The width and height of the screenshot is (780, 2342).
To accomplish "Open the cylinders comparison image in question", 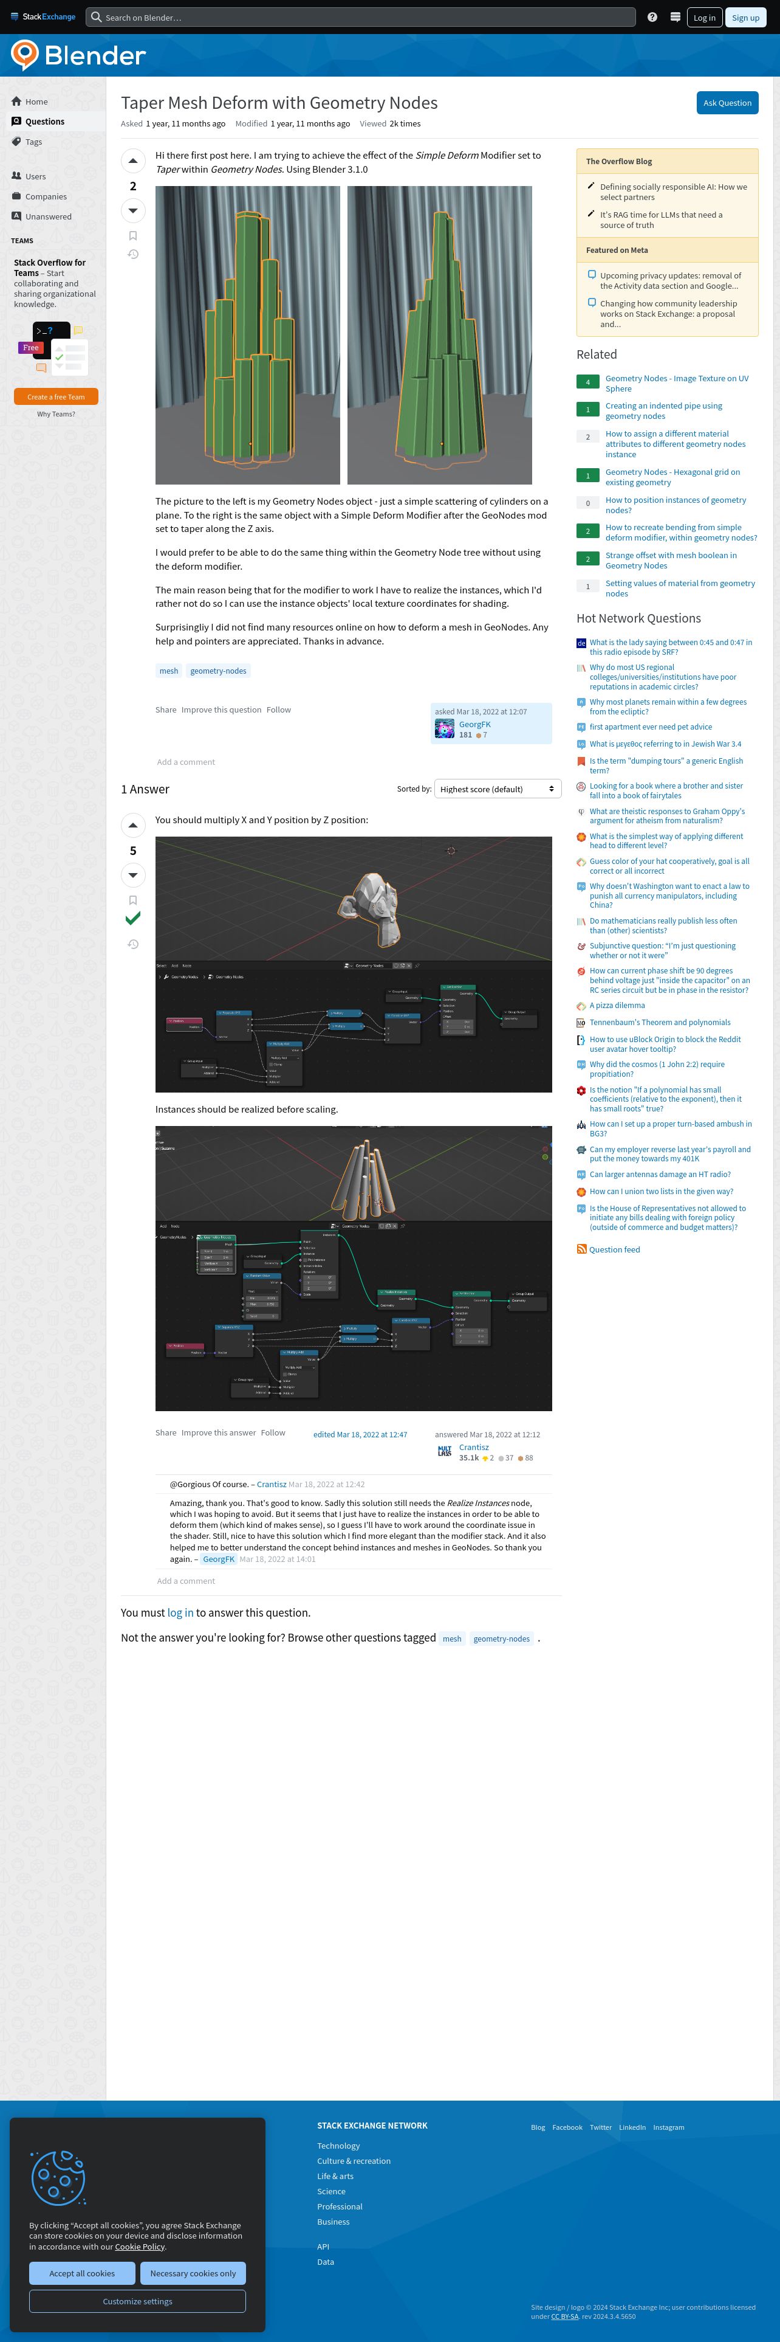I will point(343,334).
